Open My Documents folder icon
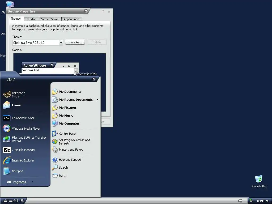 (55, 92)
